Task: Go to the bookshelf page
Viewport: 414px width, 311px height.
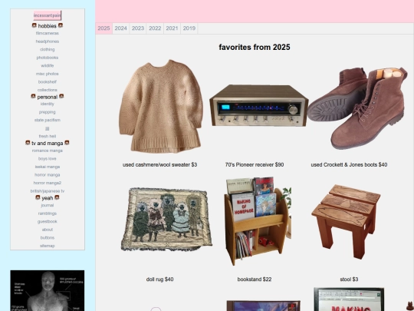Action: tap(48, 82)
